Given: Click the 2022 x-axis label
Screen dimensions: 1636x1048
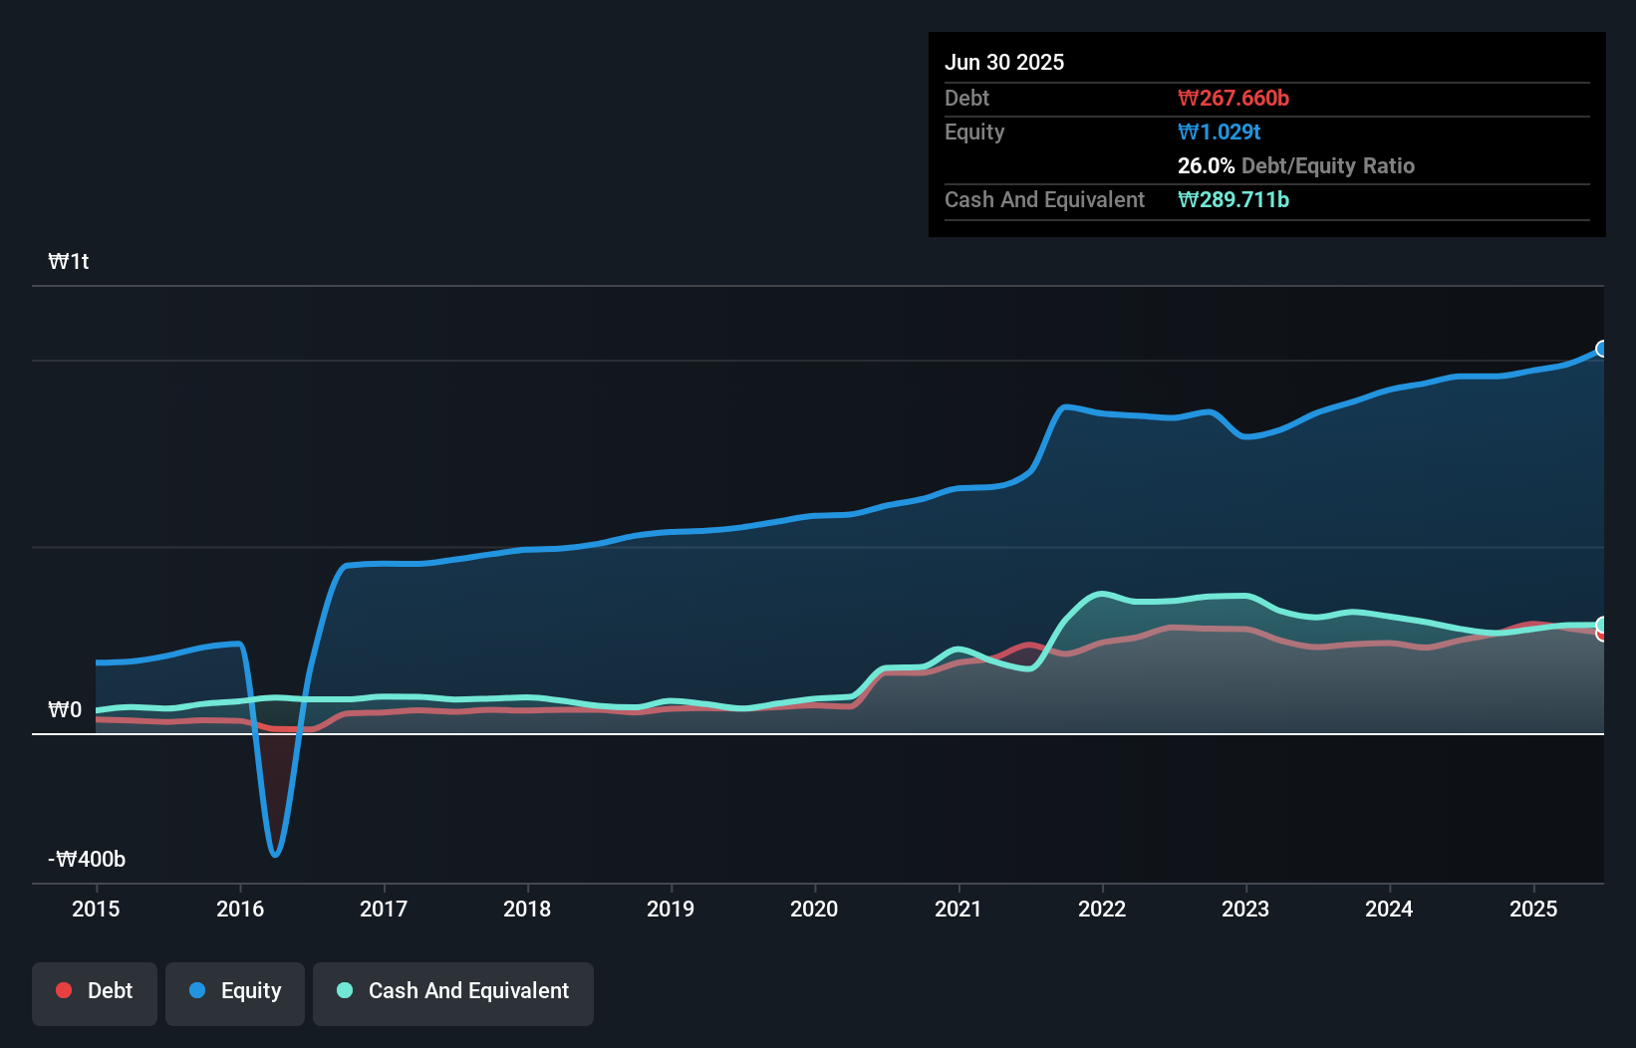Looking at the screenshot, I should tap(1102, 910).
